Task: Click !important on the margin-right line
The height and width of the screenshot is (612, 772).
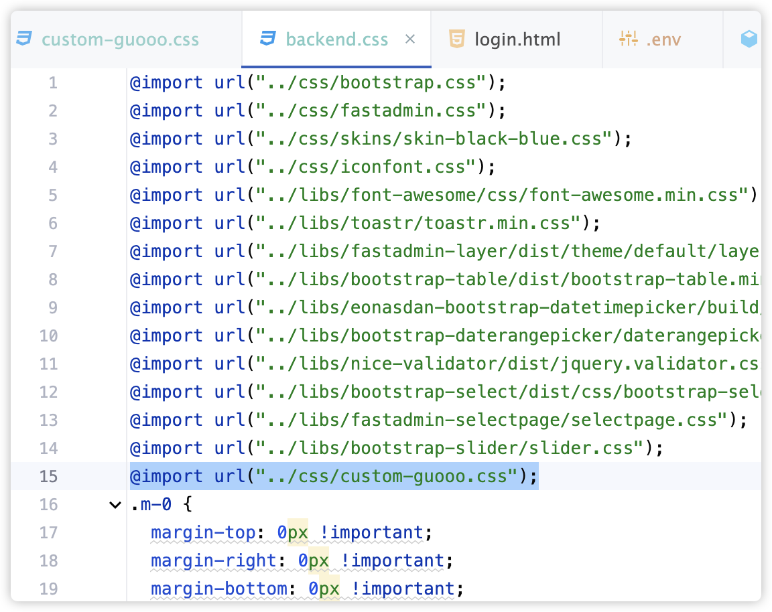Action: [x=393, y=560]
